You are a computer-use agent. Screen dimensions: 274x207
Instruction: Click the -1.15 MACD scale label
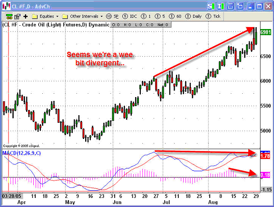tap(266, 189)
